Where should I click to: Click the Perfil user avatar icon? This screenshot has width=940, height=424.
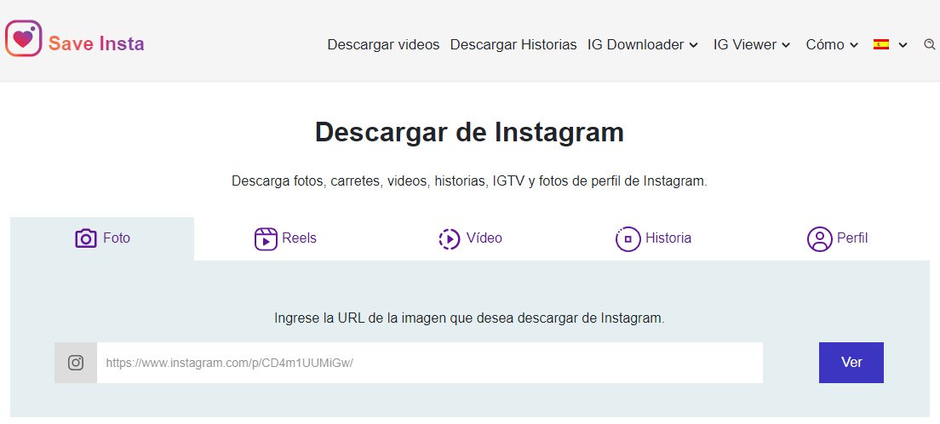(x=819, y=238)
